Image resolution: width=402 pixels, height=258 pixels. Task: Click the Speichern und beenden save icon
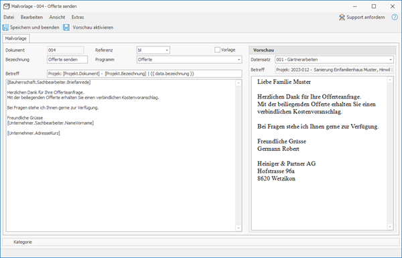pos(5,27)
